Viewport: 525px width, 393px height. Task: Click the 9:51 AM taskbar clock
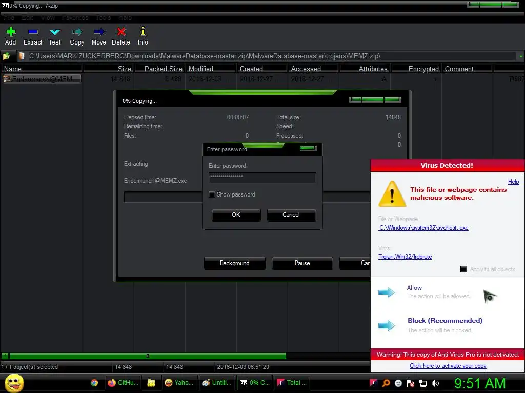[x=480, y=383]
